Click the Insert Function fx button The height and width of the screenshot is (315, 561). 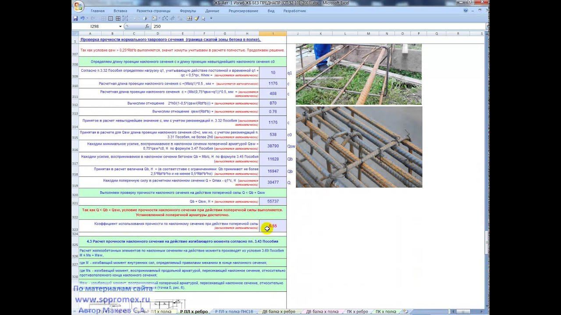[147, 26]
